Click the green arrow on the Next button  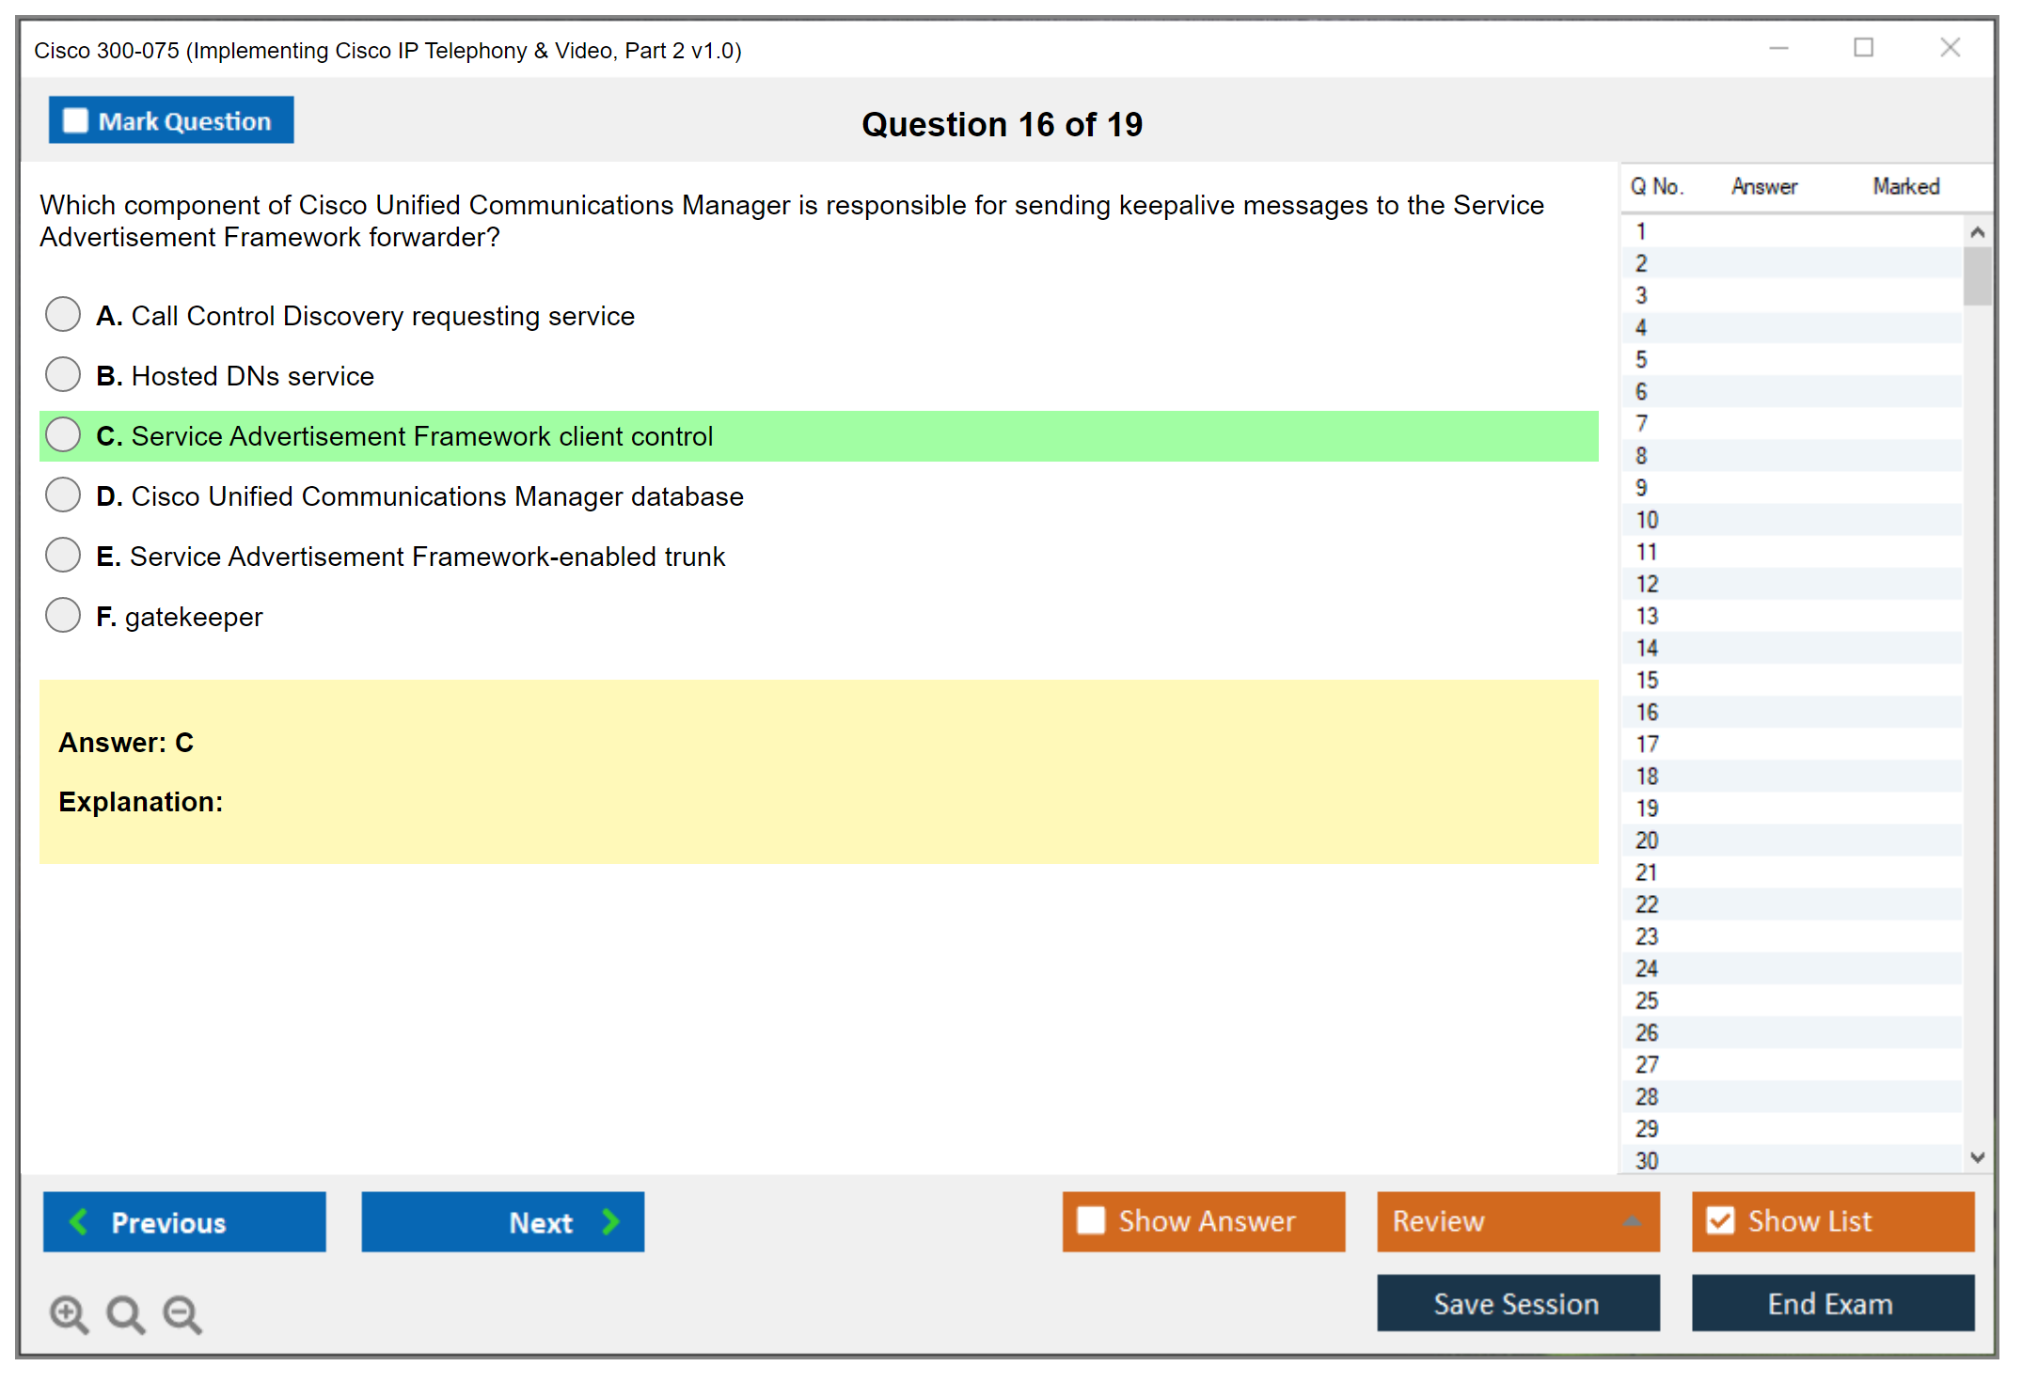tap(611, 1221)
